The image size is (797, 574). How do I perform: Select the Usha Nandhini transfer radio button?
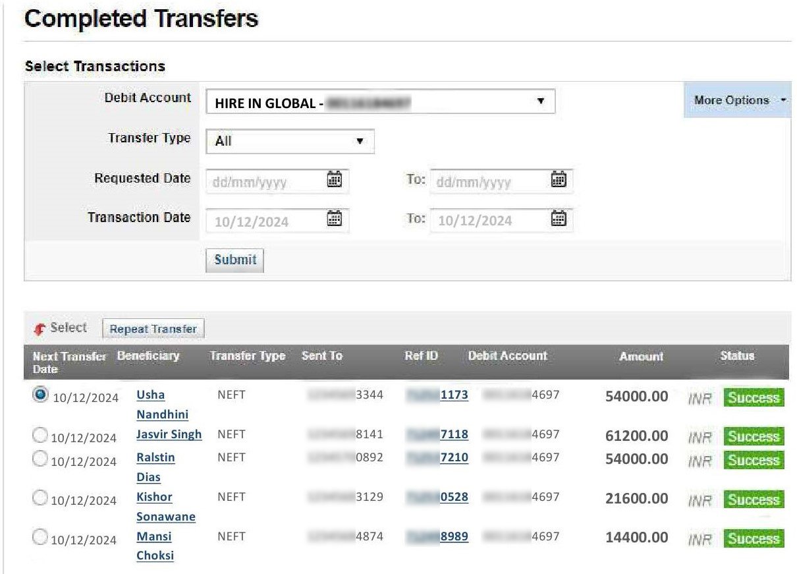[x=40, y=394]
